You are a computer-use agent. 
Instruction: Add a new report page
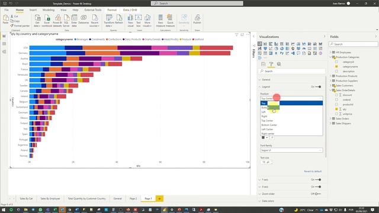[x=159, y=199]
